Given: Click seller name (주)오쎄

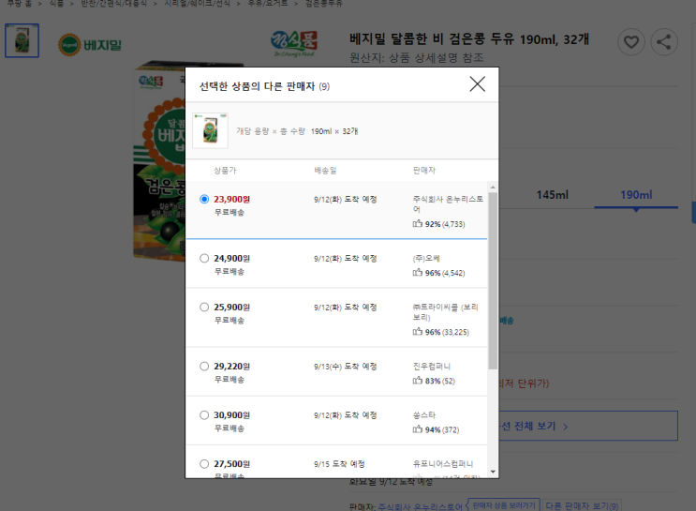Looking at the screenshot, I should coord(426,258).
